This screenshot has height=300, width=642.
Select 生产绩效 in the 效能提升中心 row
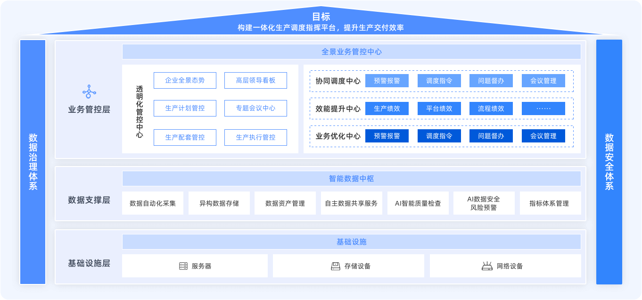(x=387, y=108)
